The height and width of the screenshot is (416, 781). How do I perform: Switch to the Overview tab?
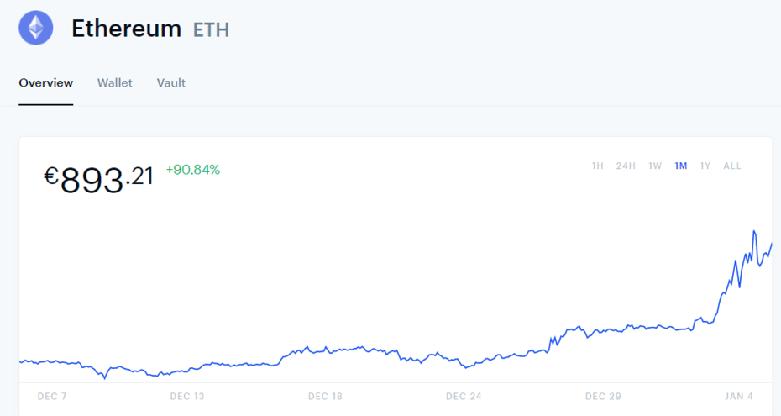point(46,83)
